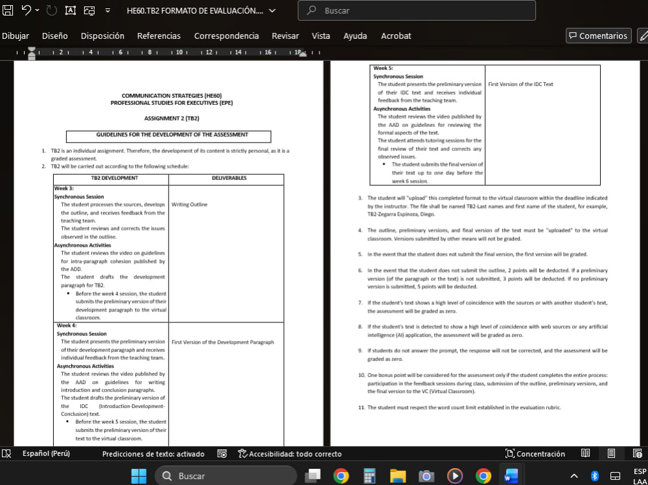The image size is (648, 485).
Task: Click the screen-with-picture icon in quick access toolbar
Action: pyautogui.click(x=89, y=11)
